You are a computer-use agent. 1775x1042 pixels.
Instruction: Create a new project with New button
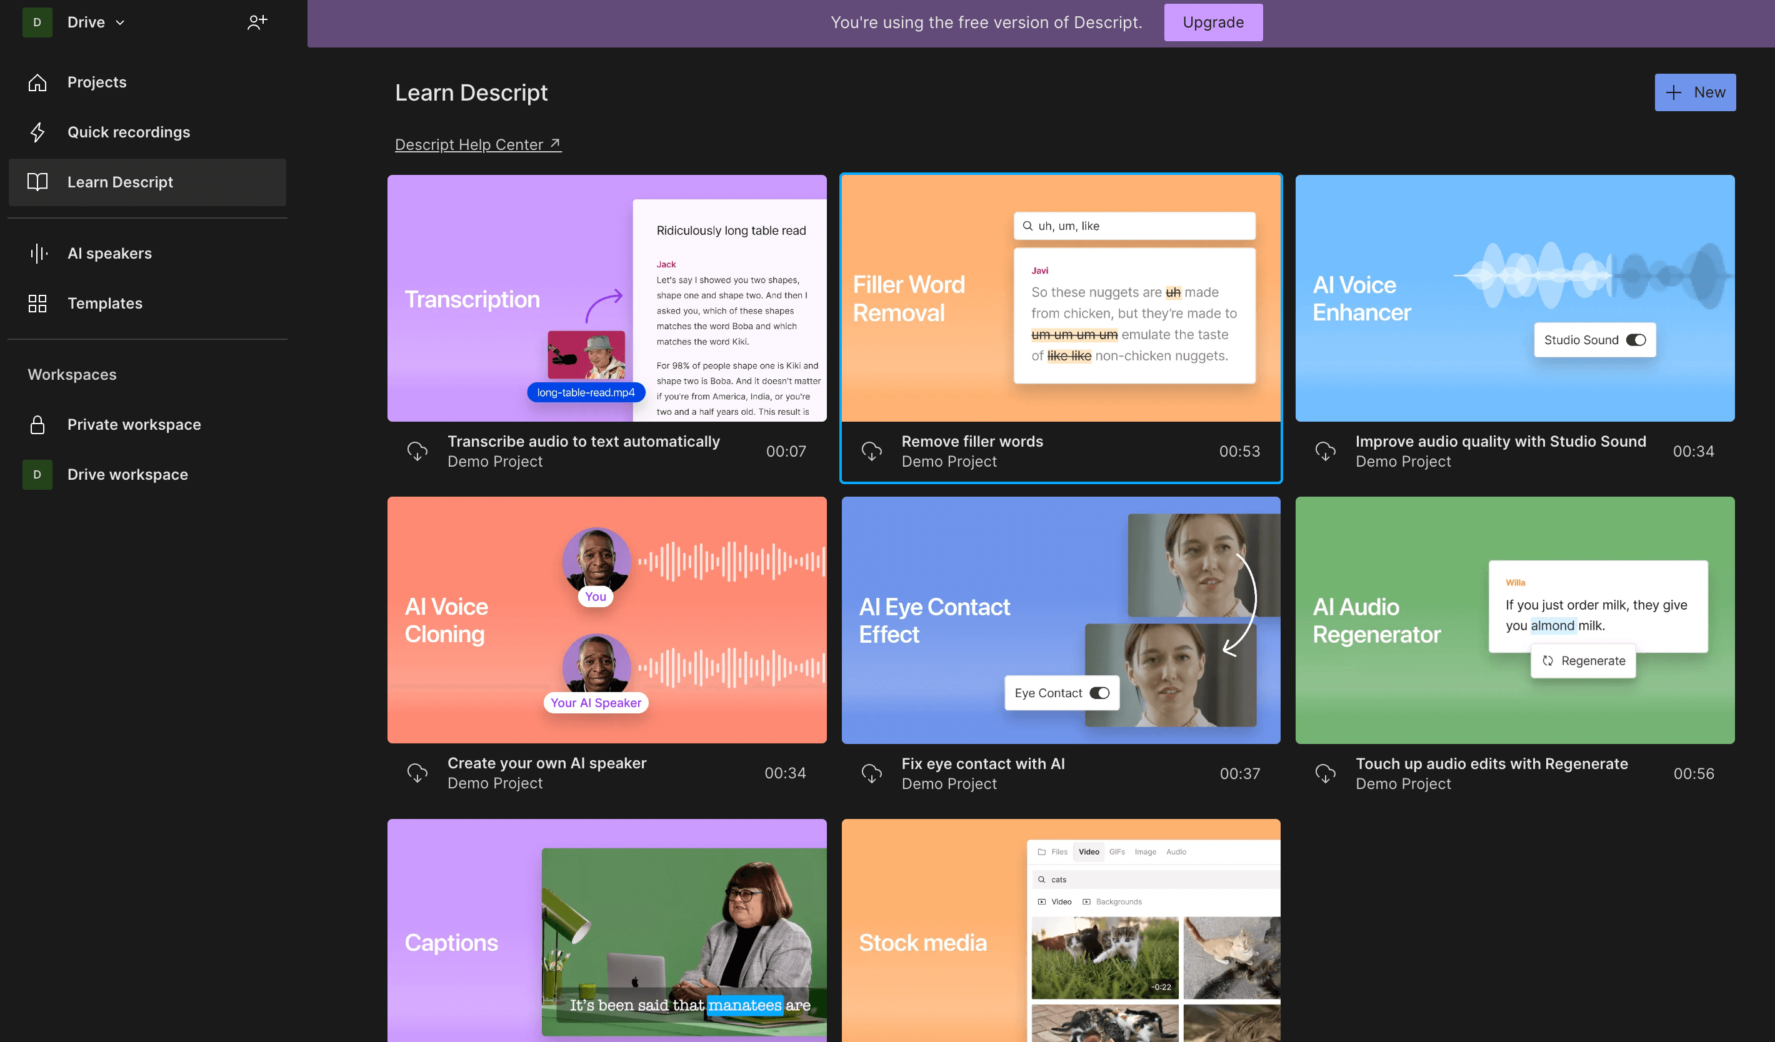pyautogui.click(x=1695, y=92)
